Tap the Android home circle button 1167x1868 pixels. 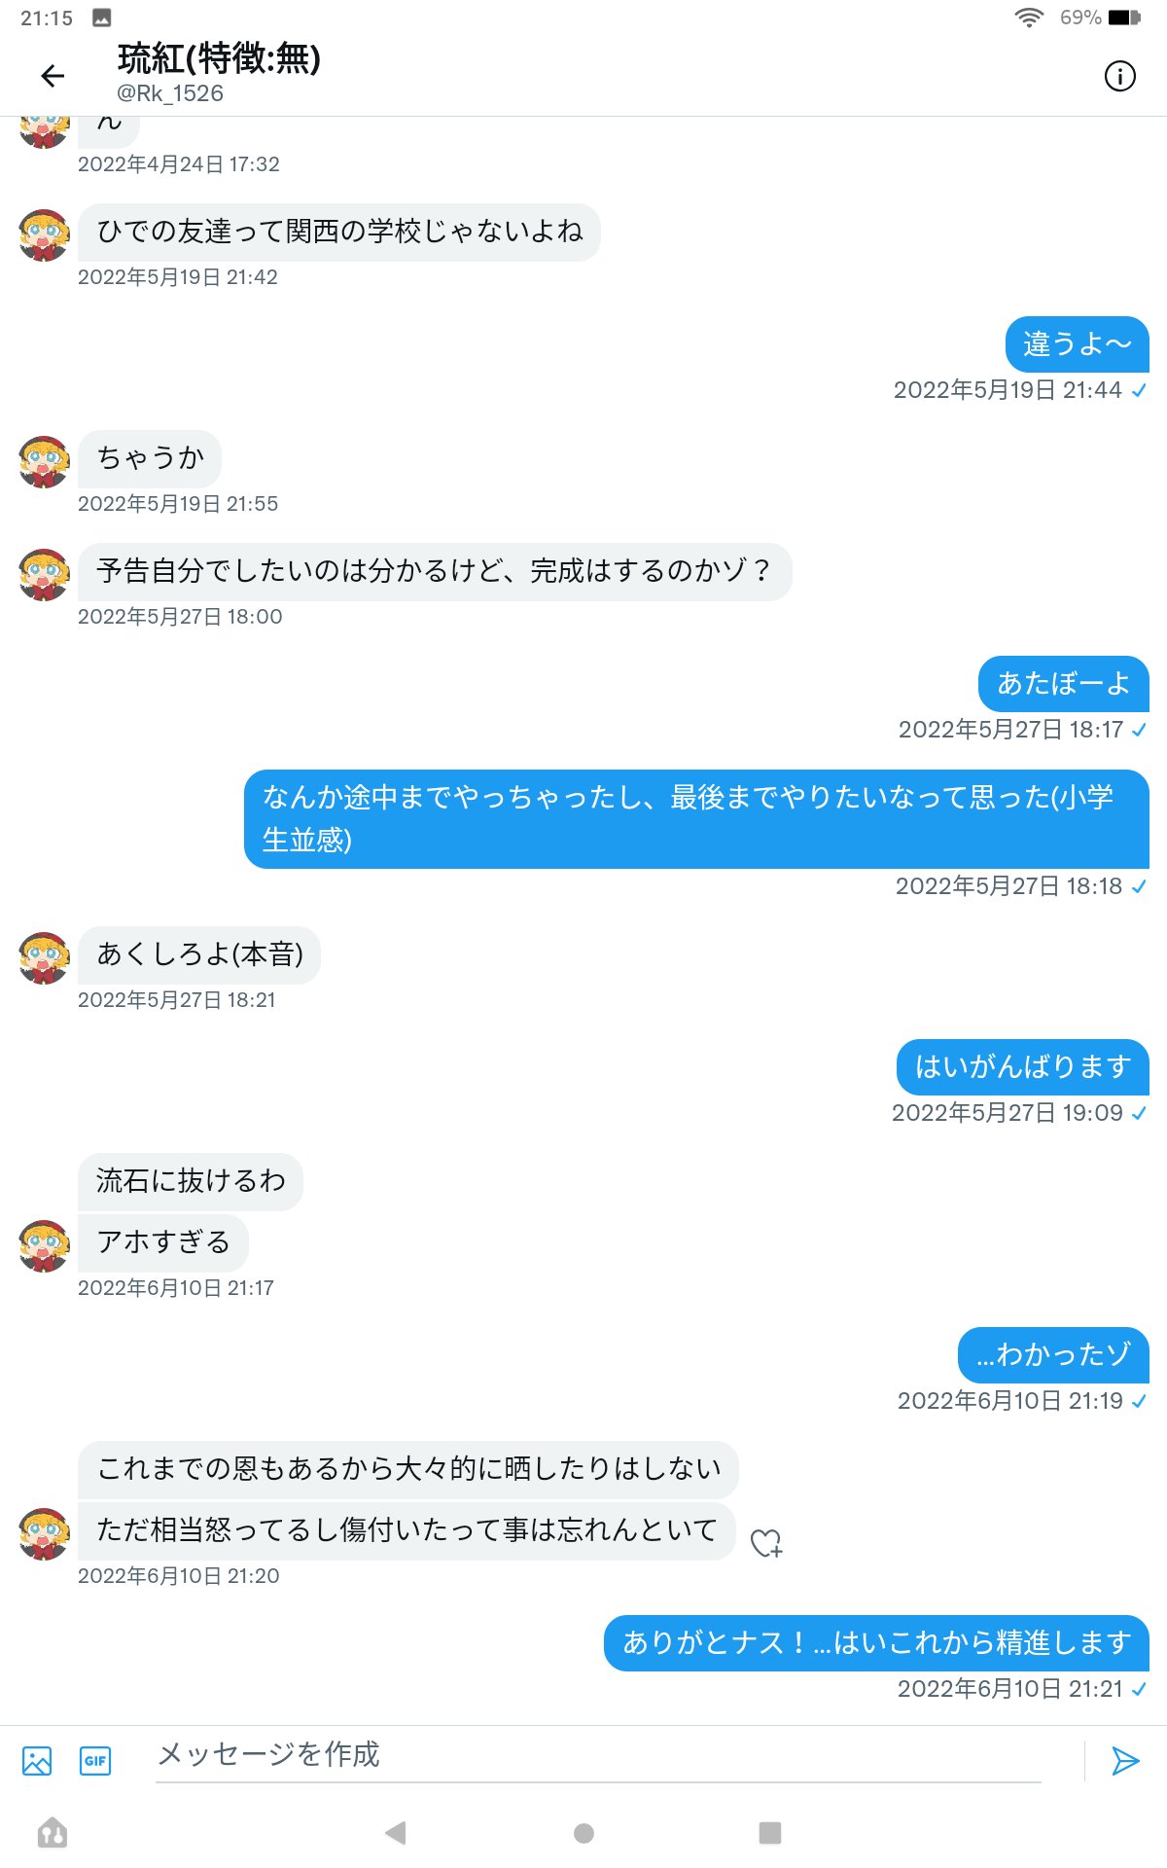click(583, 1833)
